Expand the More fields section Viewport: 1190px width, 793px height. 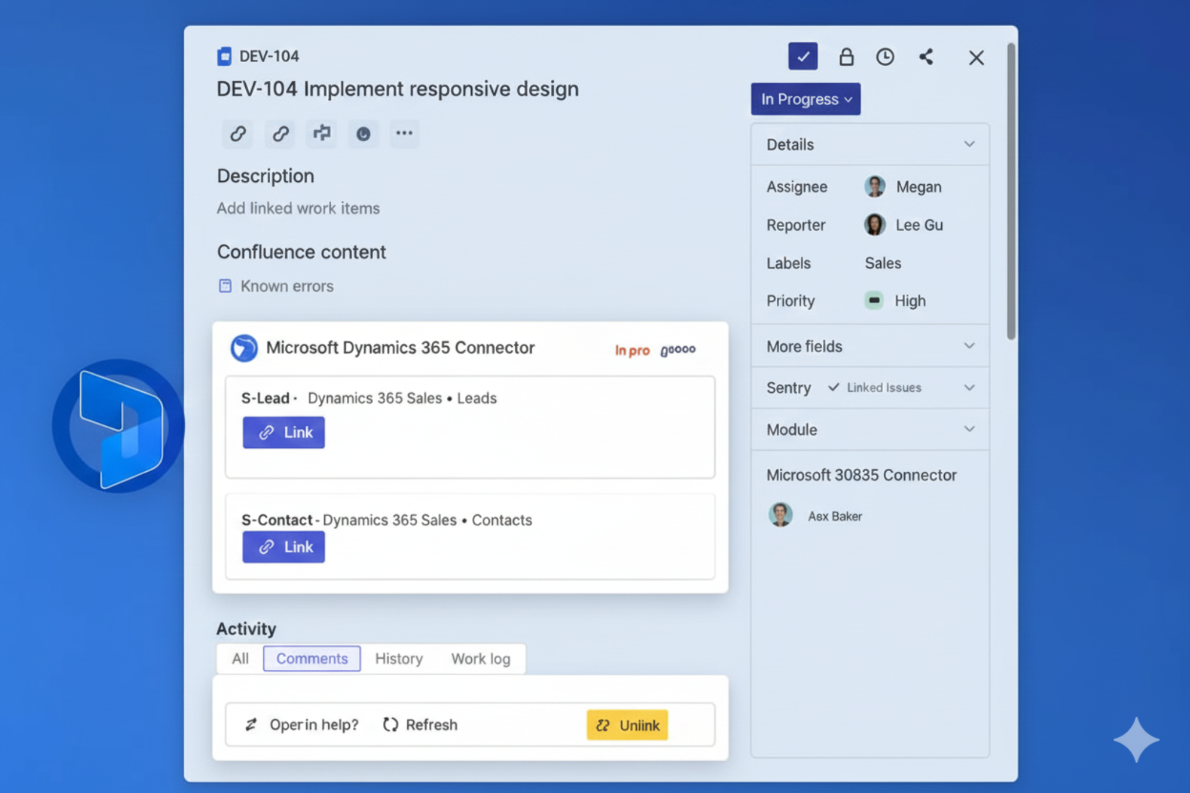click(x=969, y=346)
